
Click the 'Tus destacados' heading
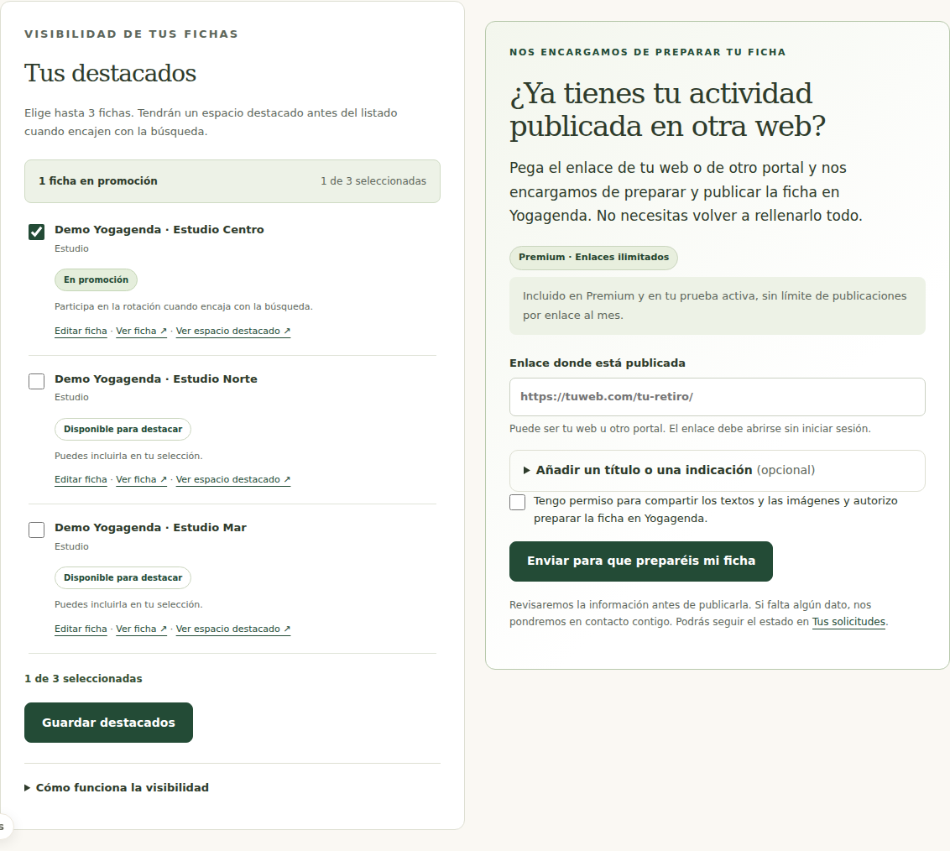[x=110, y=73]
